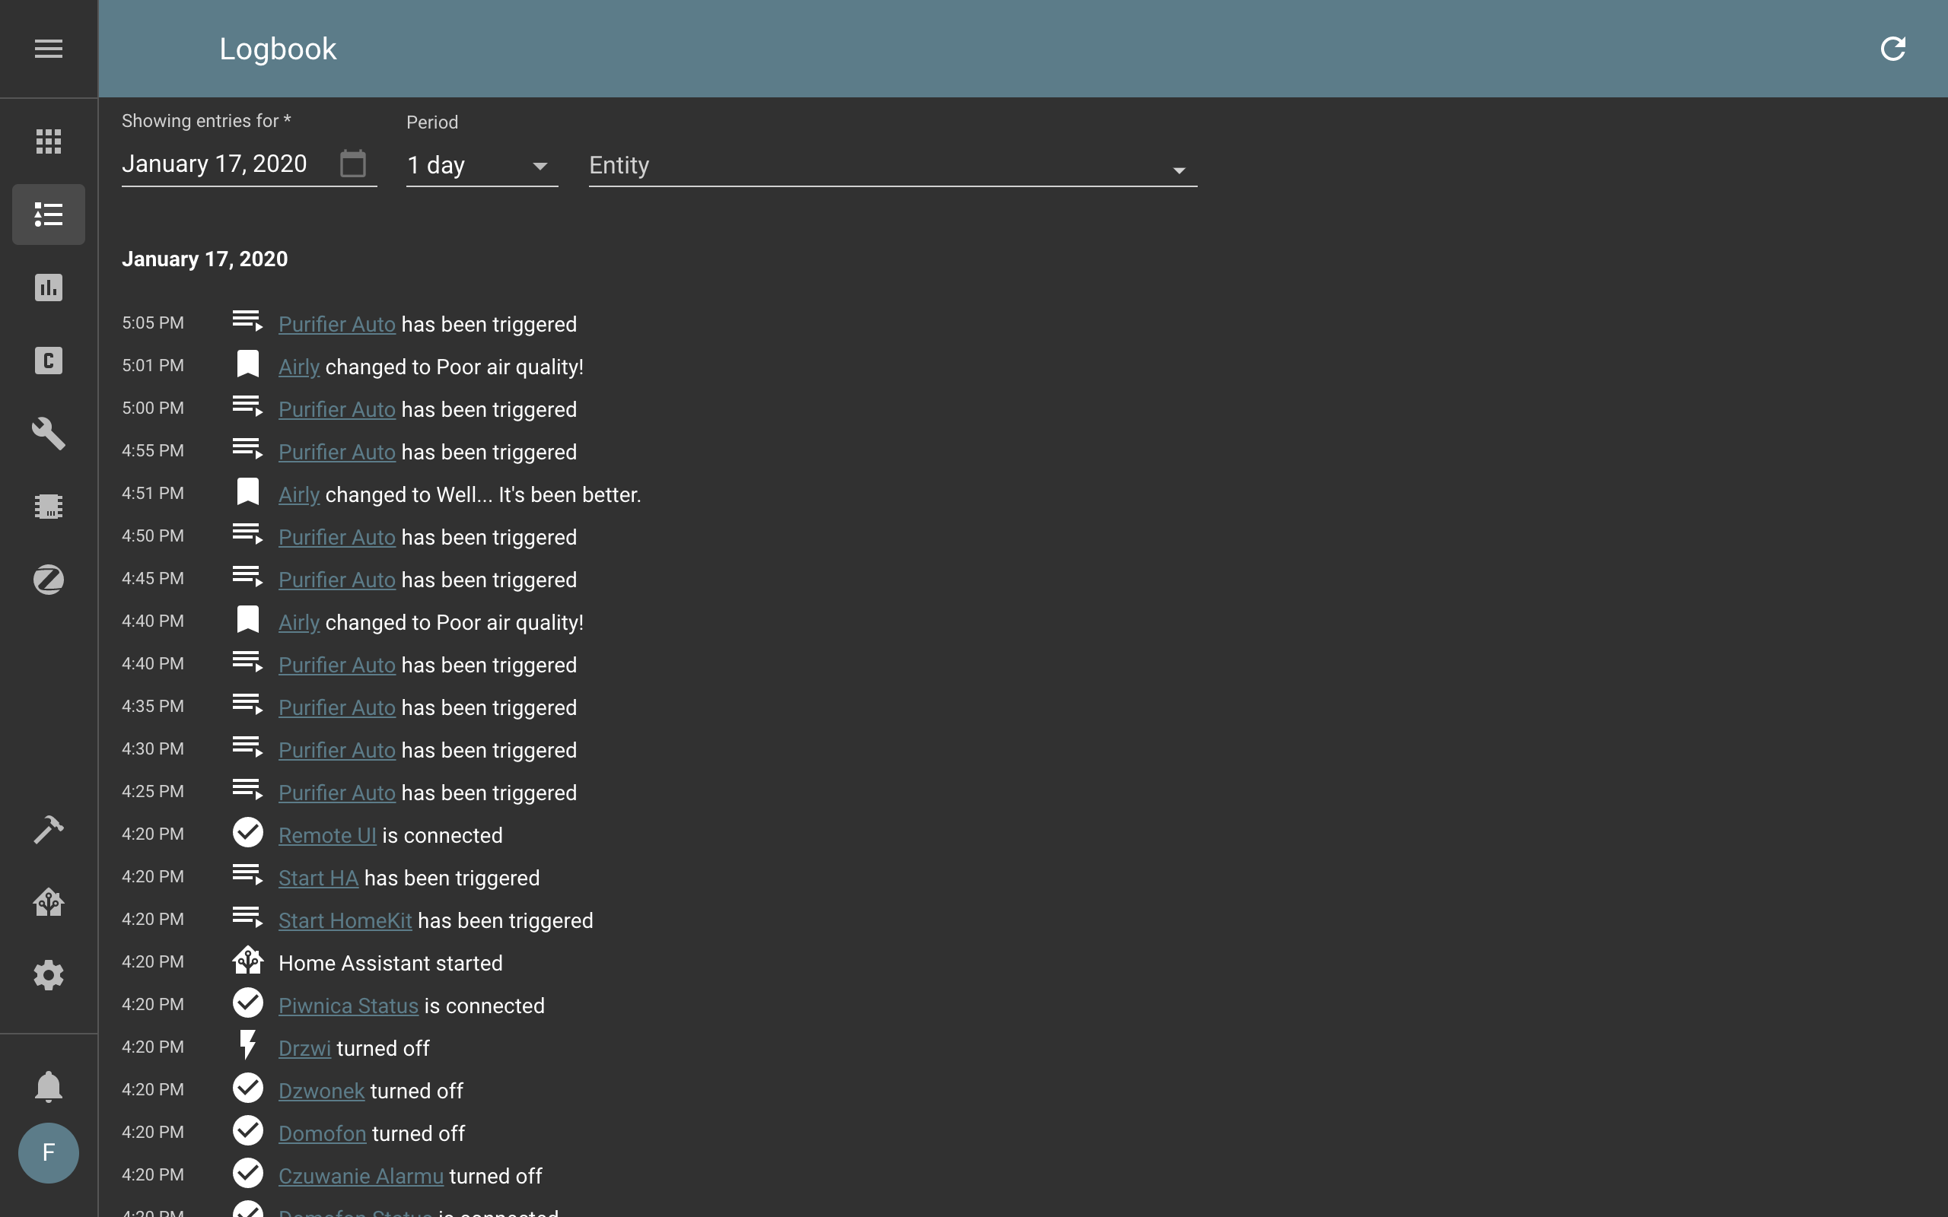Click the Configurator wrench icon in sidebar
1948x1217 pixels.
click(x=48, y=434)
